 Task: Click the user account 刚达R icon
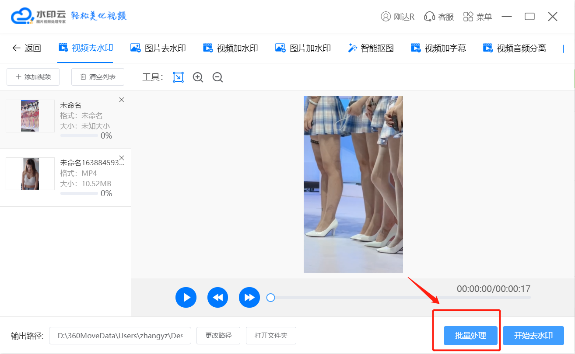(x=386, y=17)
